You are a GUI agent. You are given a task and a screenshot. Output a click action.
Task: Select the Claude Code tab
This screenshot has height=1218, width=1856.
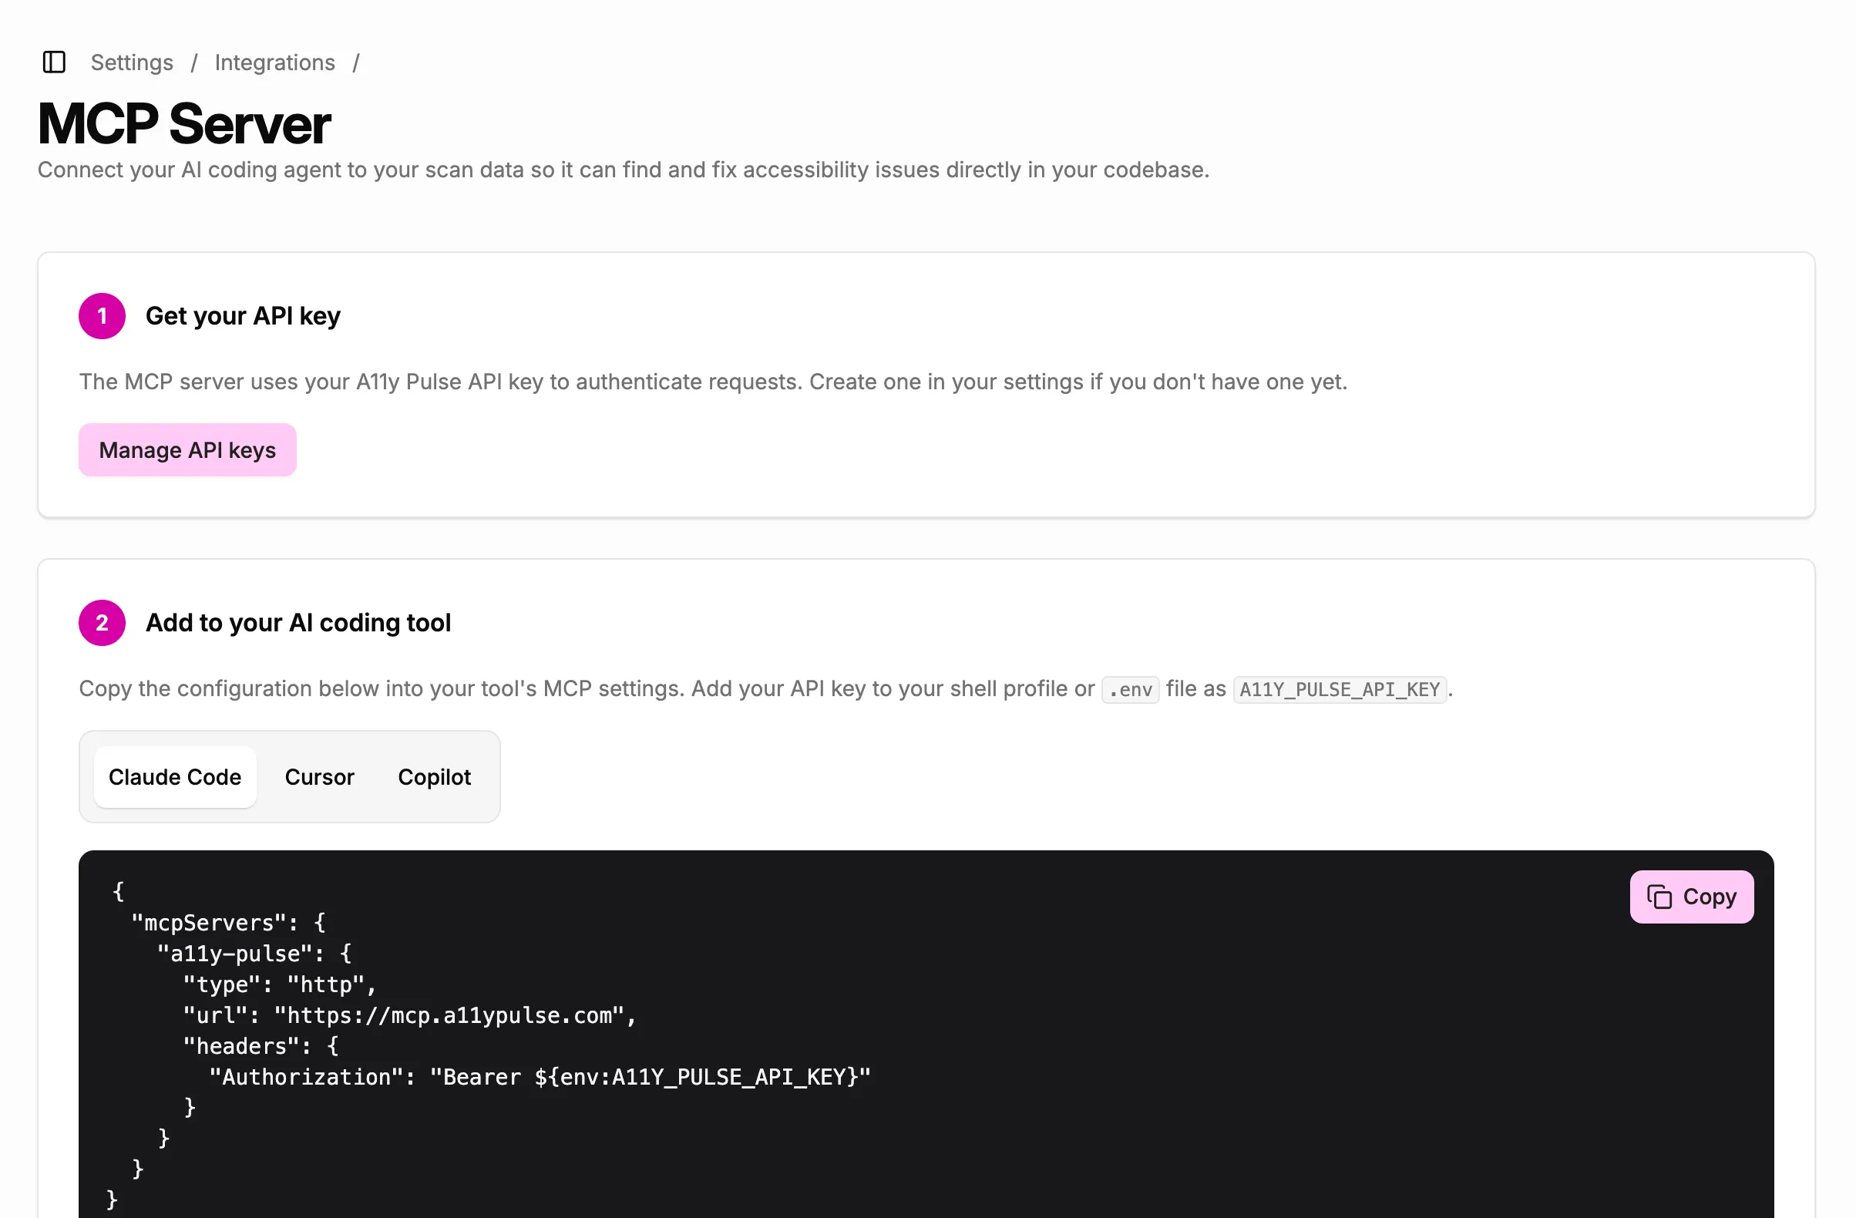click(175, 776)
